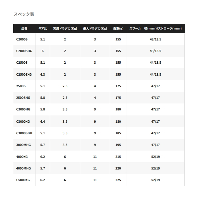Image resolution: width=199 pixels, height=199 pixels.
Task: Click spool 43/13.5 in C2000S row
Action: point(156,39)
